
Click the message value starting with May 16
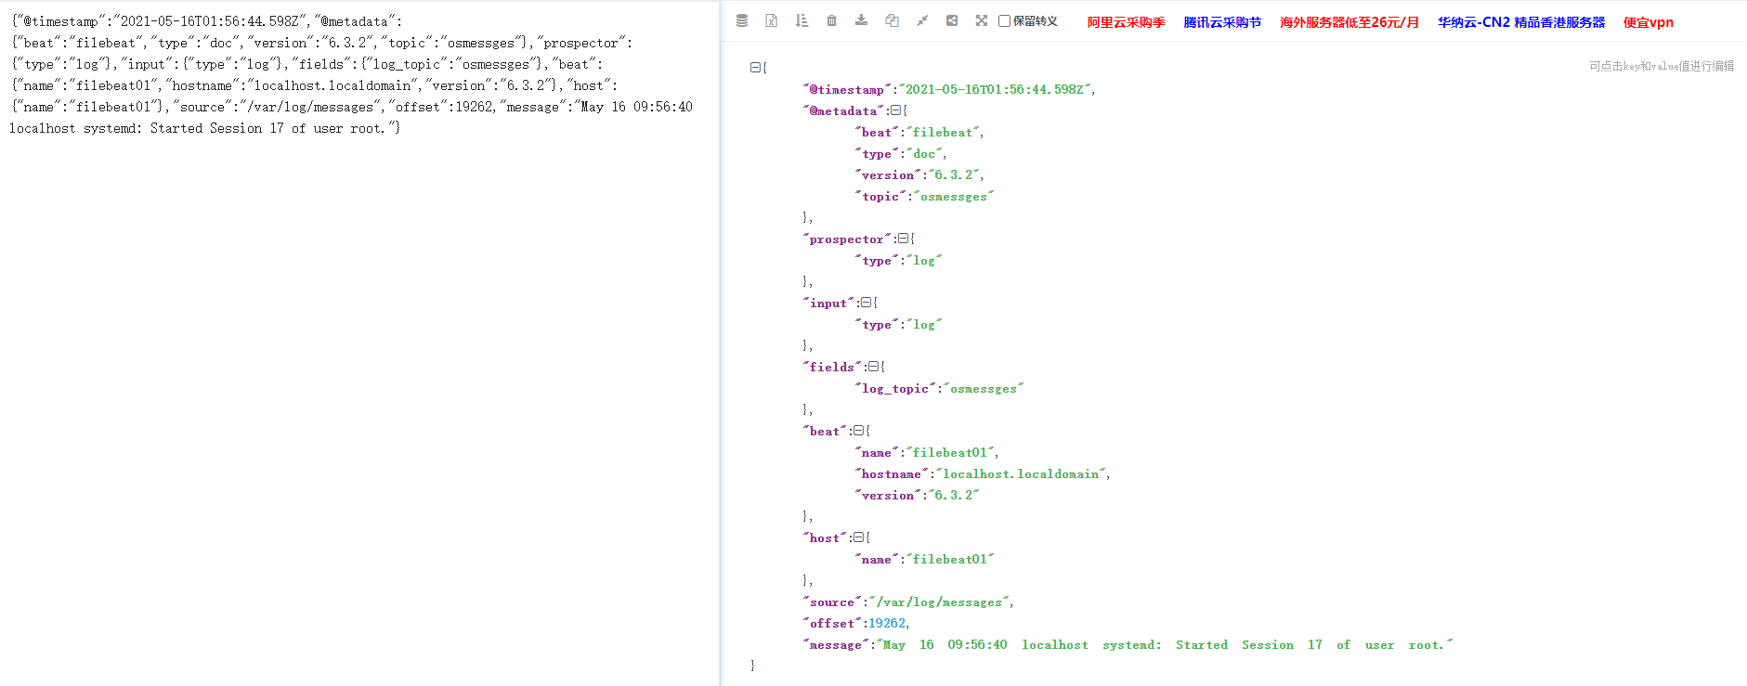point(1165,644)
